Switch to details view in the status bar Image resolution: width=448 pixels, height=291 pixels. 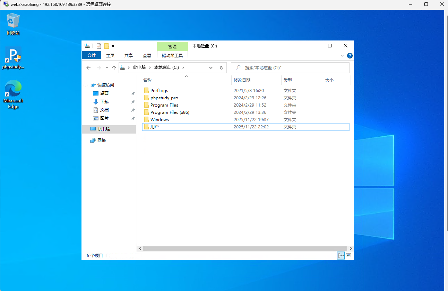tap(341, 255)
